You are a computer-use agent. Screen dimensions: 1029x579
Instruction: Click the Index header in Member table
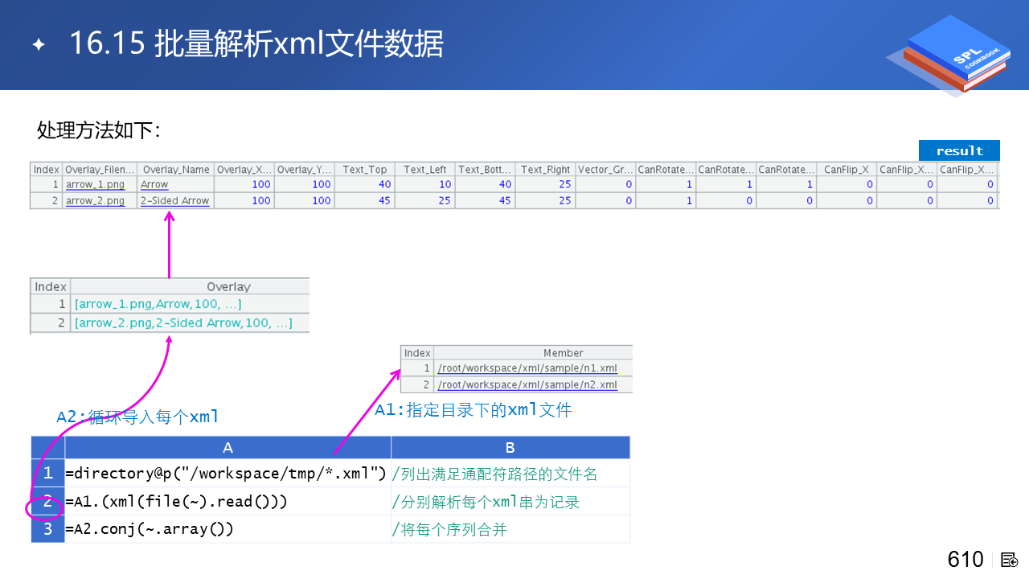tap(417, 352)
